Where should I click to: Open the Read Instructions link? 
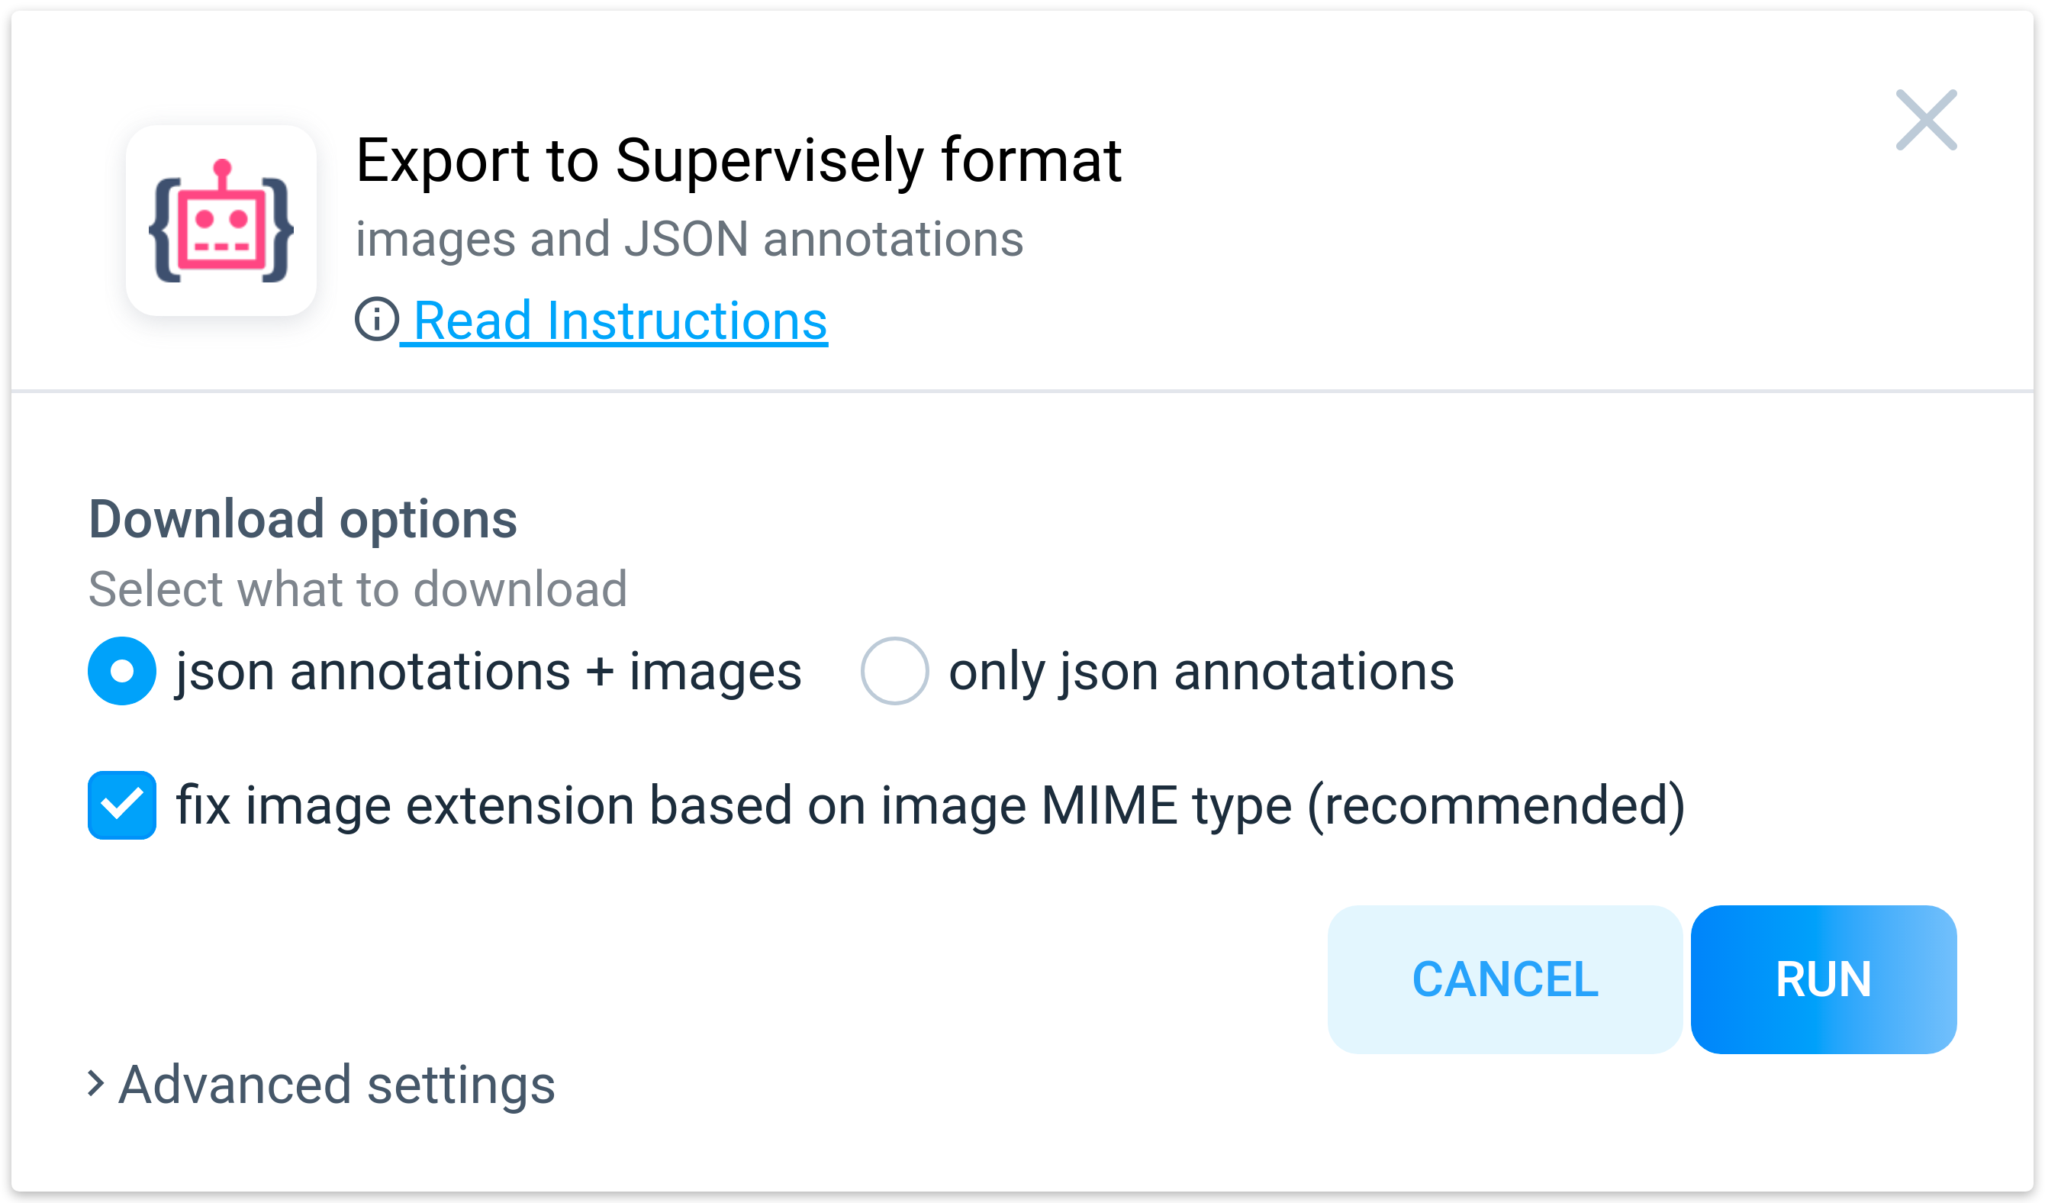coord(620,320)
